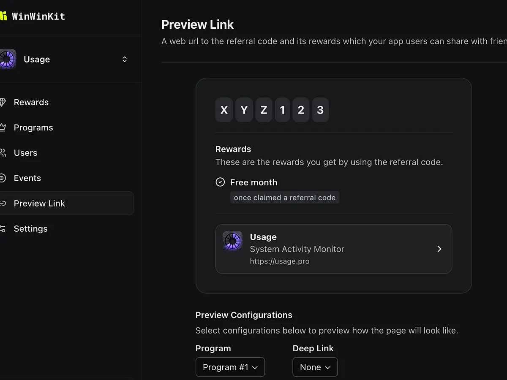Go to the Rewards menu item
The height and width of the screenshot is (380, 507).
(31, 102)
